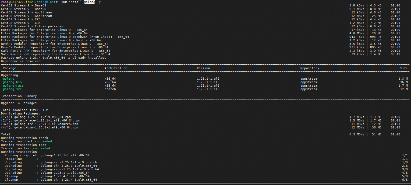Click the "Preparing" step label
Image resolution: width=411 pixels, height=185 pixels.
(x=13, y=159)
